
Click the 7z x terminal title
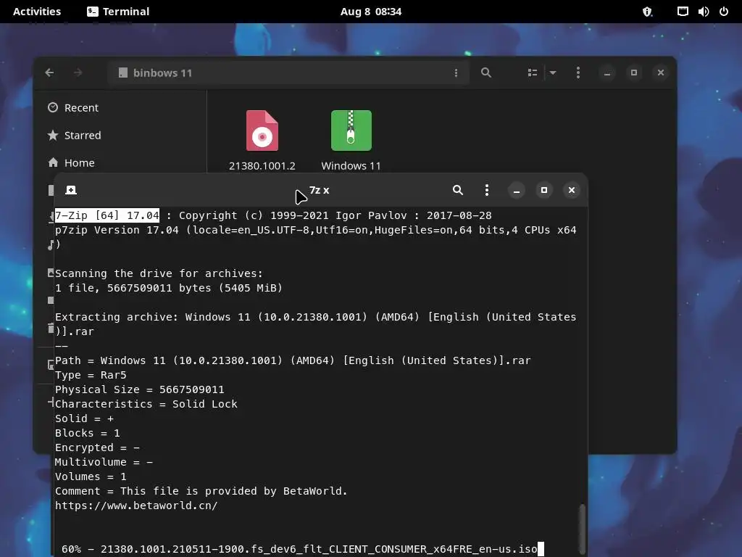(x=320, y=190)
